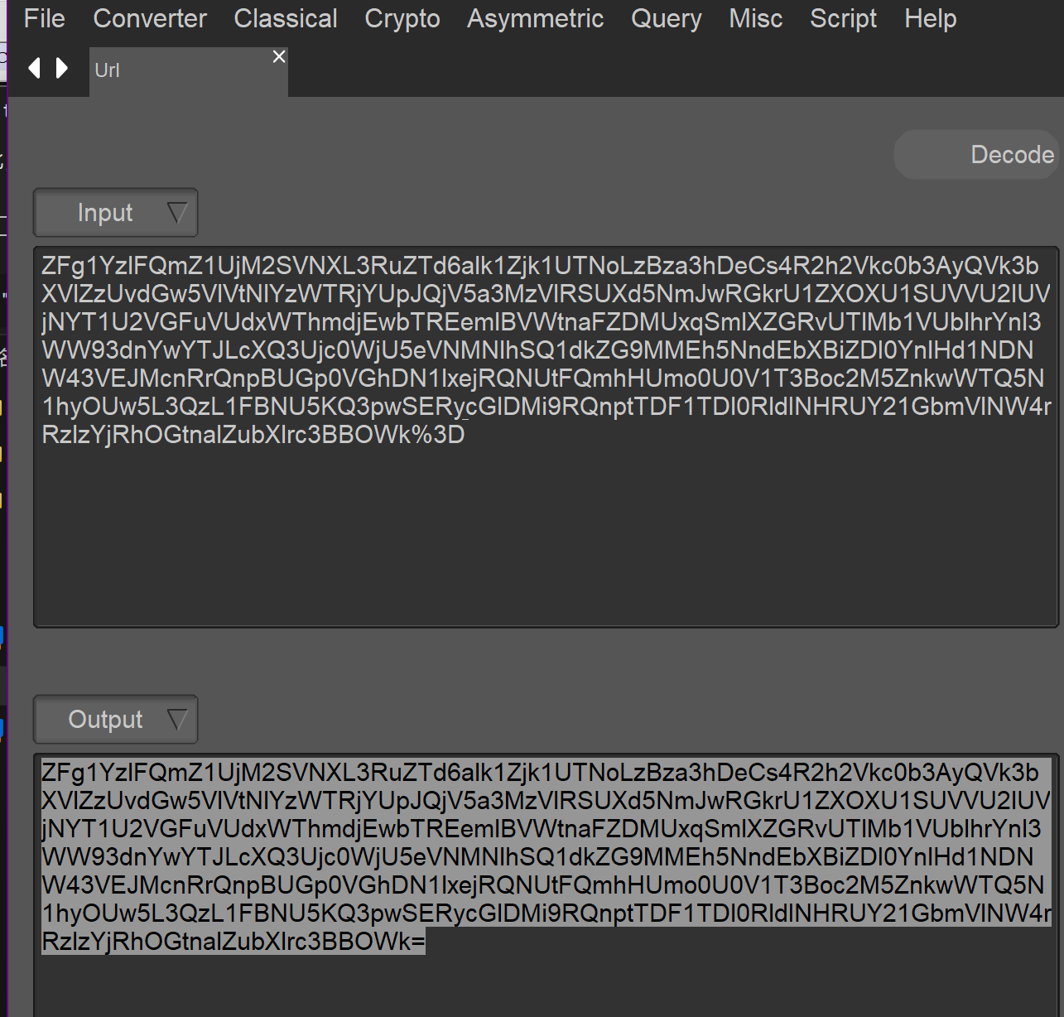The image size is (1064, 1017).
Task: Open the File menu
Action: 44,18
